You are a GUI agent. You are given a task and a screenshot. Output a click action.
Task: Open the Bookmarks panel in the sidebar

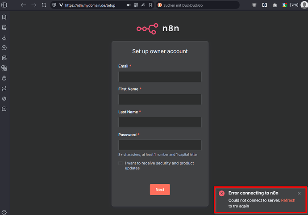click(x=4, y=17)
